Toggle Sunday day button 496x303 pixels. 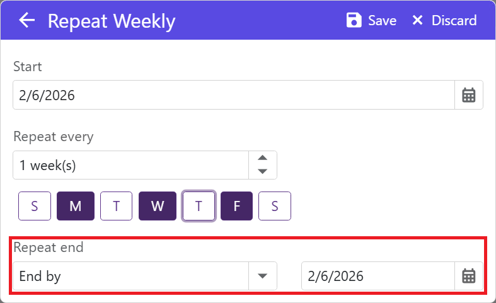tap(34, 206)
